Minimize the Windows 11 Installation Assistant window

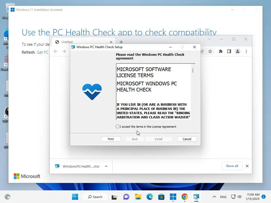tap(232, 10)
